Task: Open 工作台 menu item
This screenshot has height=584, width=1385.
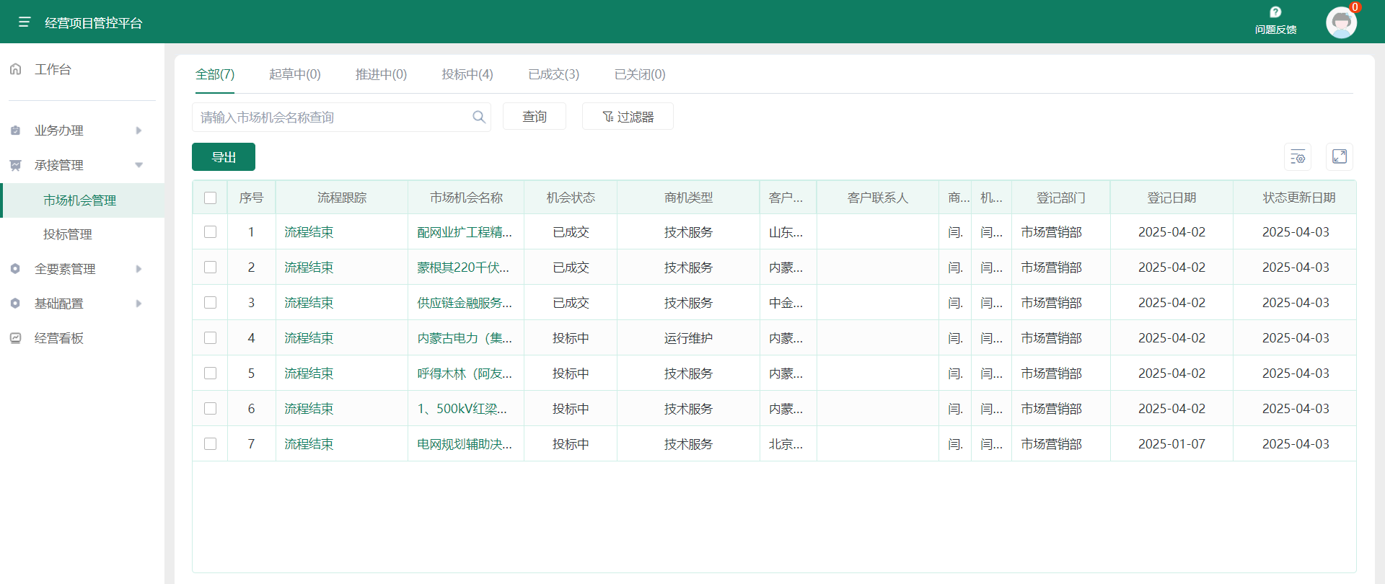Action: pyautogui.click(x=53, y=69)
